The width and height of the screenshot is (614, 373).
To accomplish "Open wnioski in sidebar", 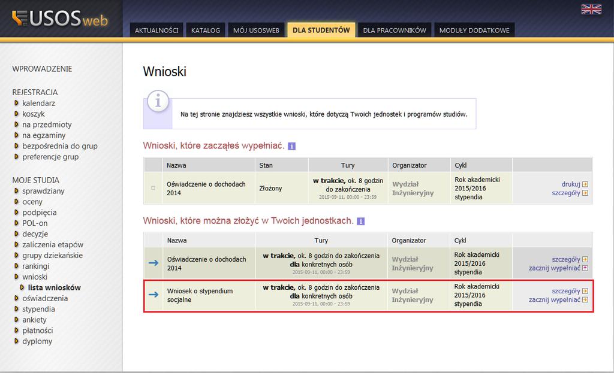I will point(34,277).
